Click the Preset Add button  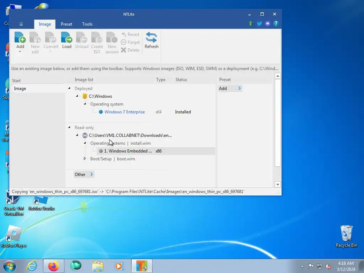click(x=230, y=89)
